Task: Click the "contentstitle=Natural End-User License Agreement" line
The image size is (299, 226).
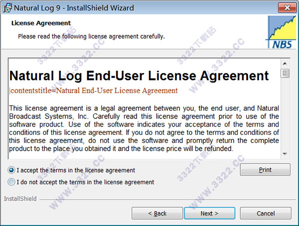Action: click(x=94, y=91)
